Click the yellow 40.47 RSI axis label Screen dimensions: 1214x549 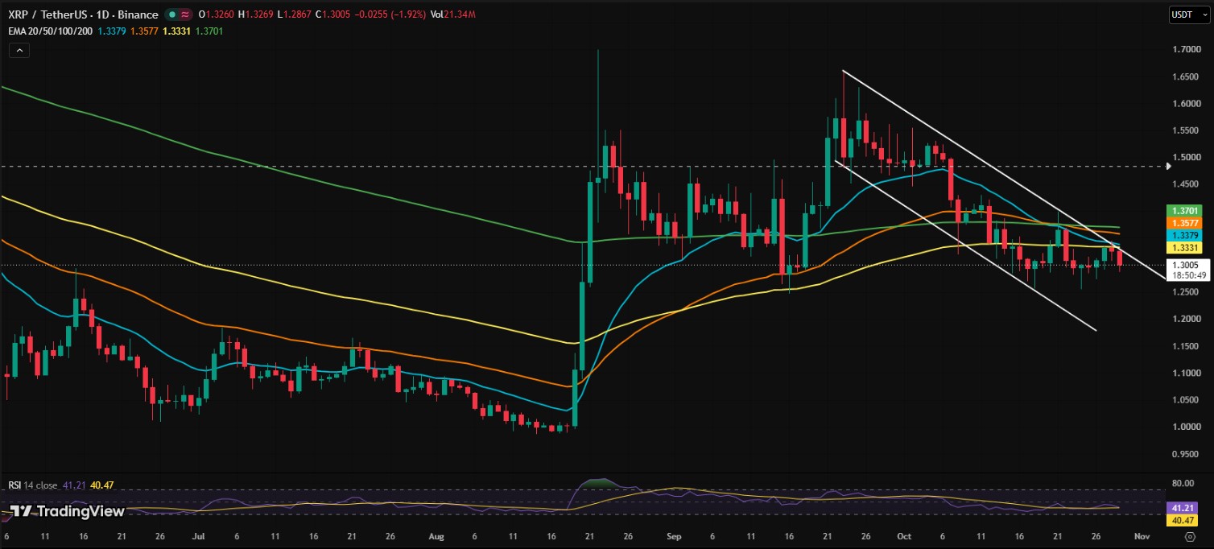pos(1181,521)
